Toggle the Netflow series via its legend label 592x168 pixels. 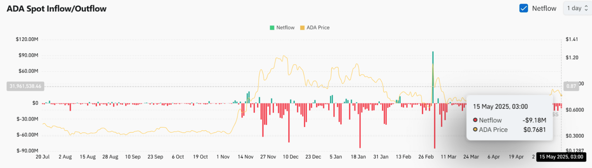(285, 28)
